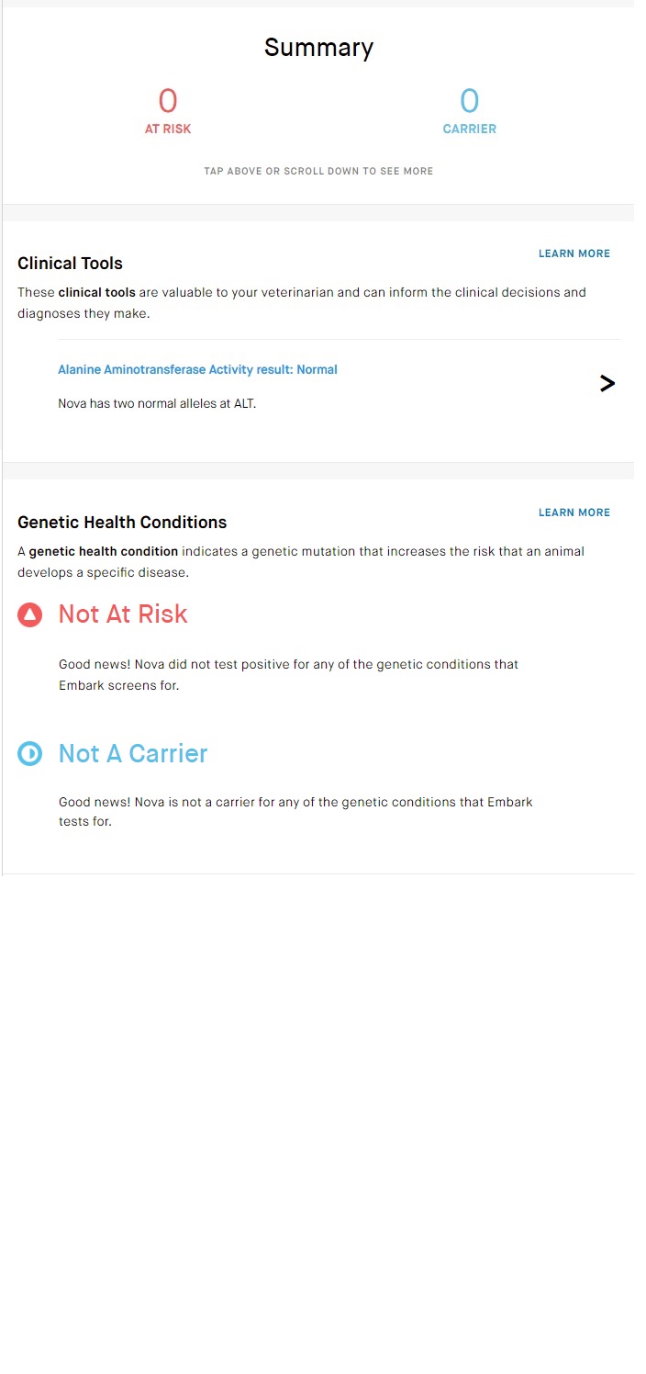This screenshot has height=1374, width=646.
Task: Click the 'Nova has two normal alleles' text
Action: 157,403
